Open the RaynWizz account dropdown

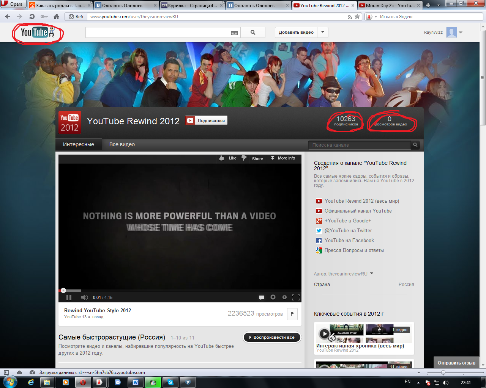click(461, 33)
